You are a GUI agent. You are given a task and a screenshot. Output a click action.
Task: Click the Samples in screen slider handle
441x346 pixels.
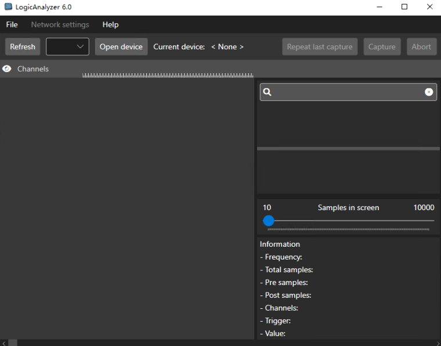coord(269,221)
